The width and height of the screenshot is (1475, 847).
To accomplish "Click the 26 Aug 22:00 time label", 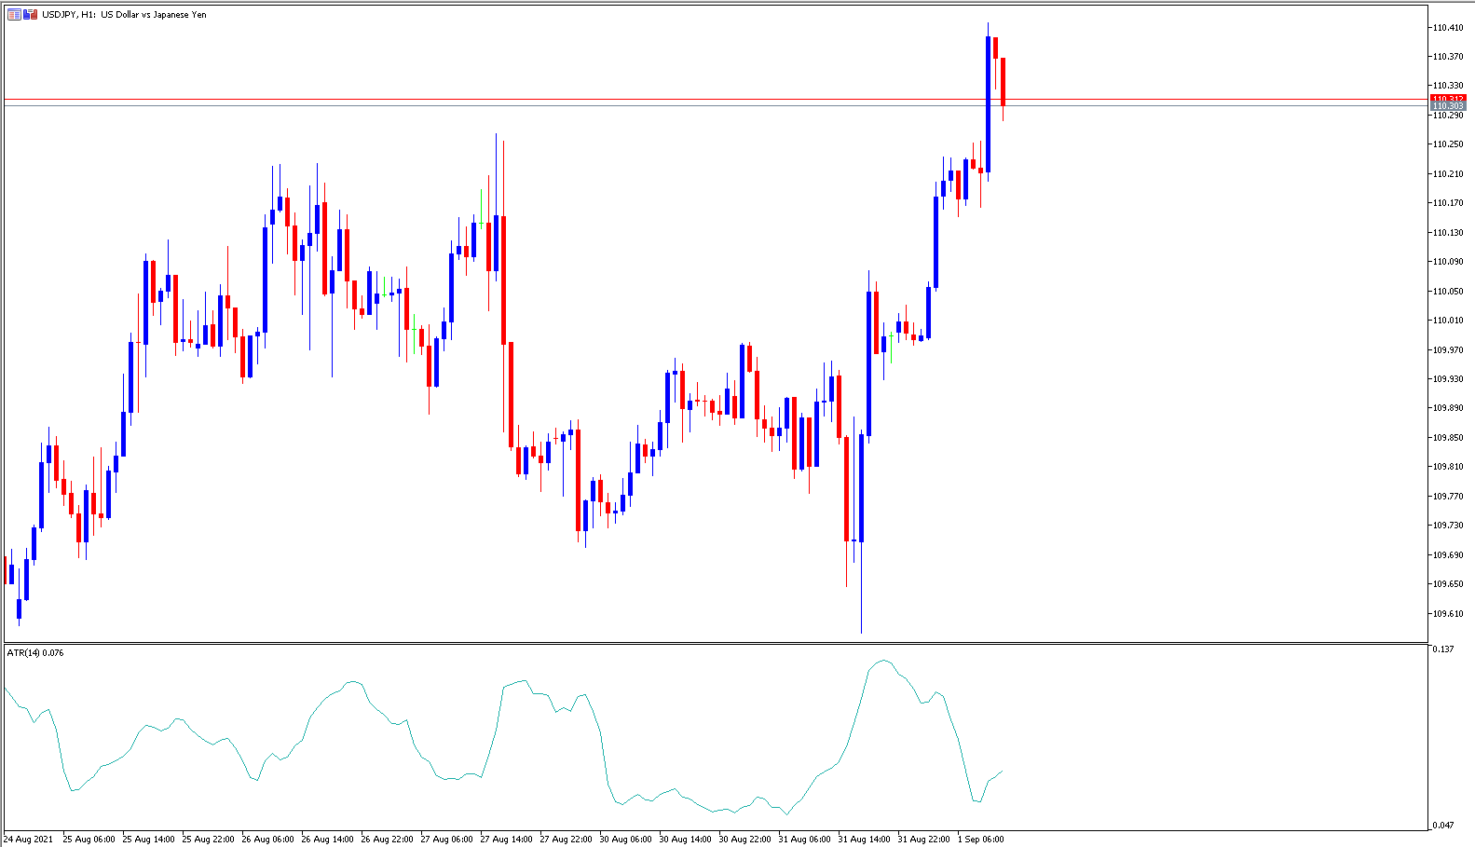I will [x=387, y=840].
